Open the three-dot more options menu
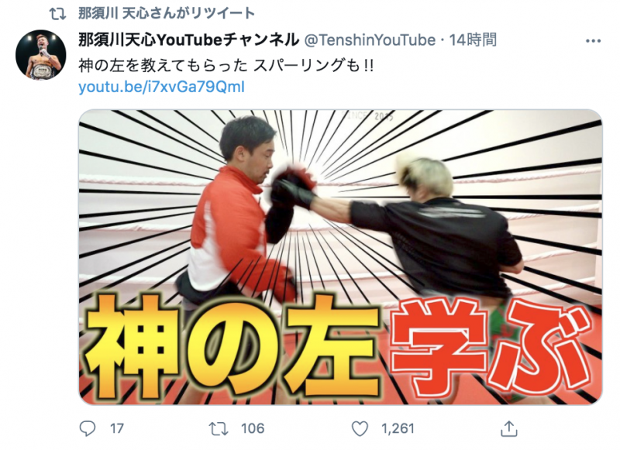The height and width of the screenshot is (450, 620). point(593,41)
